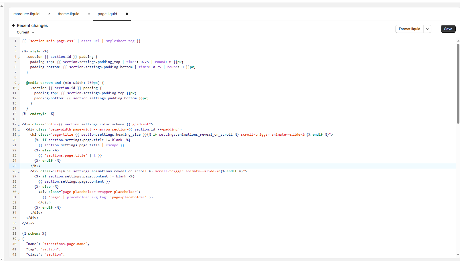460x261 pixels.
Task: Open the Format liquid dropdown arrow
Action: (x=427, y=29)
